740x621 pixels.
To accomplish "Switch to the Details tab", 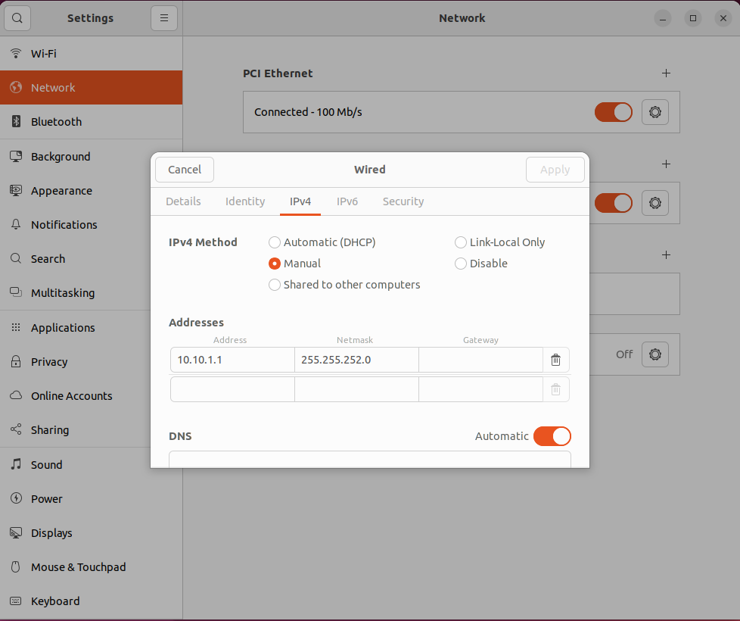I will (x=183, y=201).
